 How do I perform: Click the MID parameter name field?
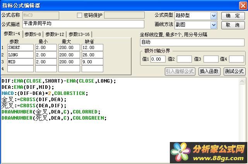21,62
